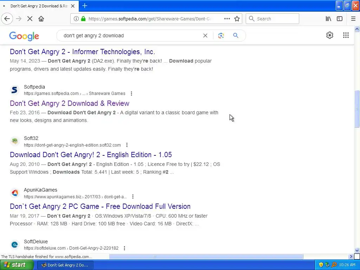Open Don't Get Angry 2 - Informer Technologies link
Screen dimensions: 360x270
coord(82,52)
